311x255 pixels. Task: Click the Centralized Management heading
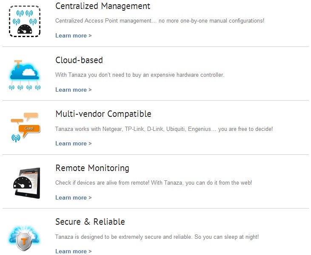click(103, 6)
